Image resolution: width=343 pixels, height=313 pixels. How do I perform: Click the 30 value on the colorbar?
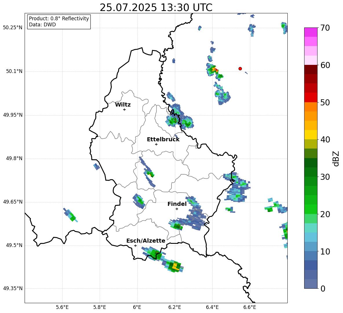click(325, 177)
